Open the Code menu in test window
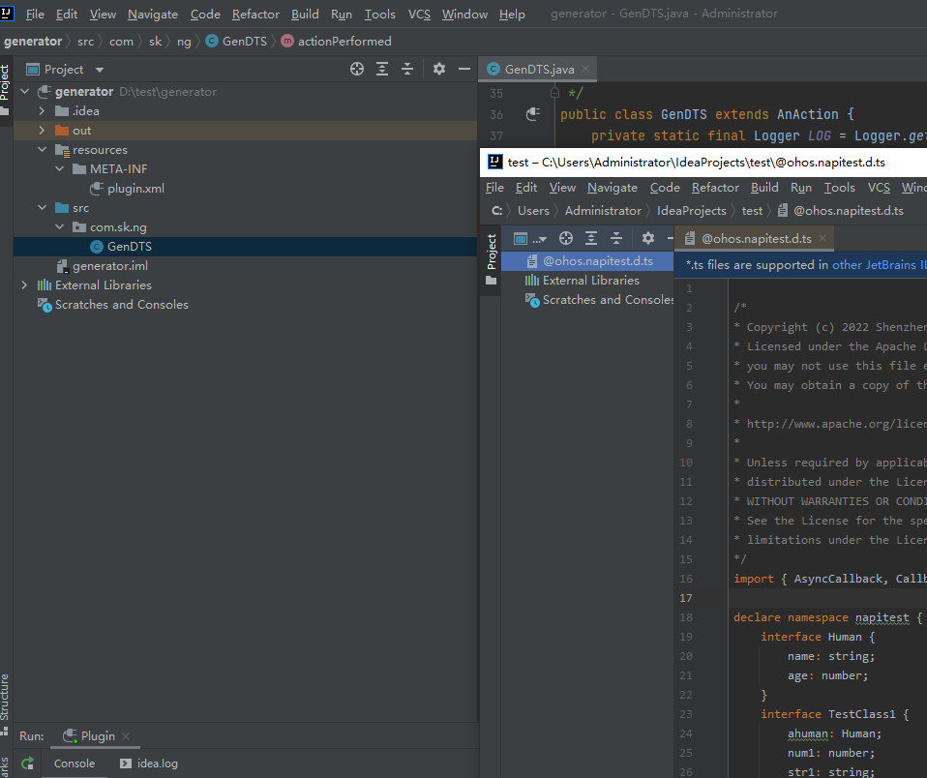 (665, 188)
